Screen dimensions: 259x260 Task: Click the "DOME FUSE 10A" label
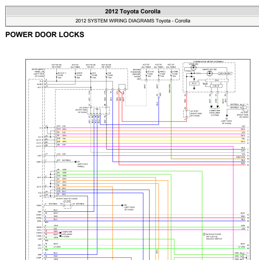click(175, 74)
